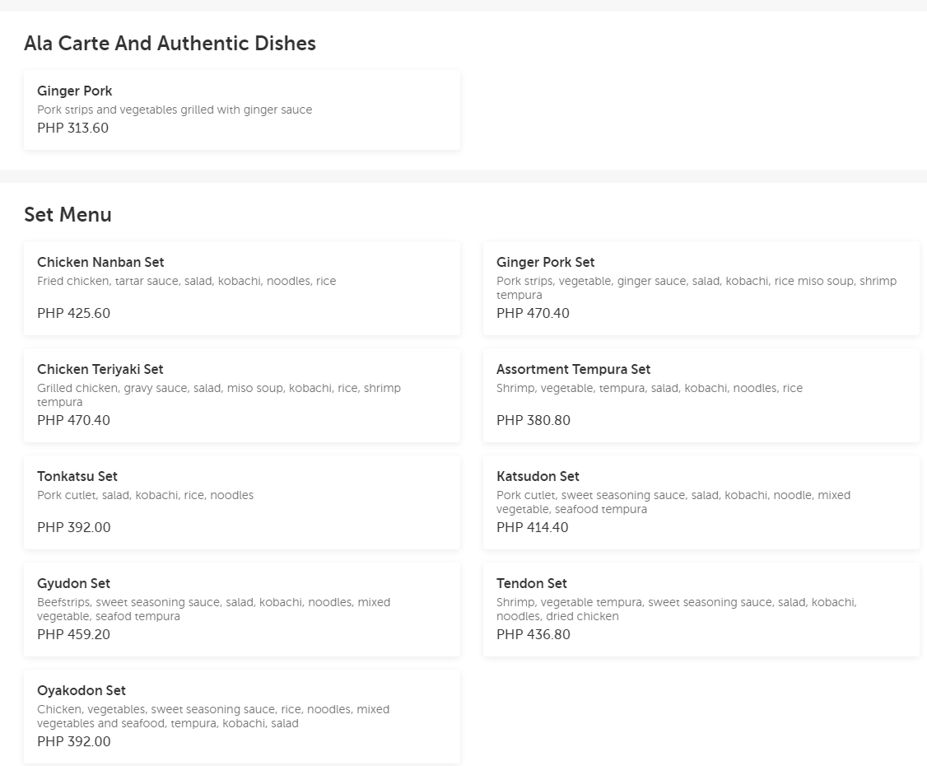Select the Chicken Nanban Set card
Screen dimensions: 927x766
pyautogui.click(x=241, y=288)
